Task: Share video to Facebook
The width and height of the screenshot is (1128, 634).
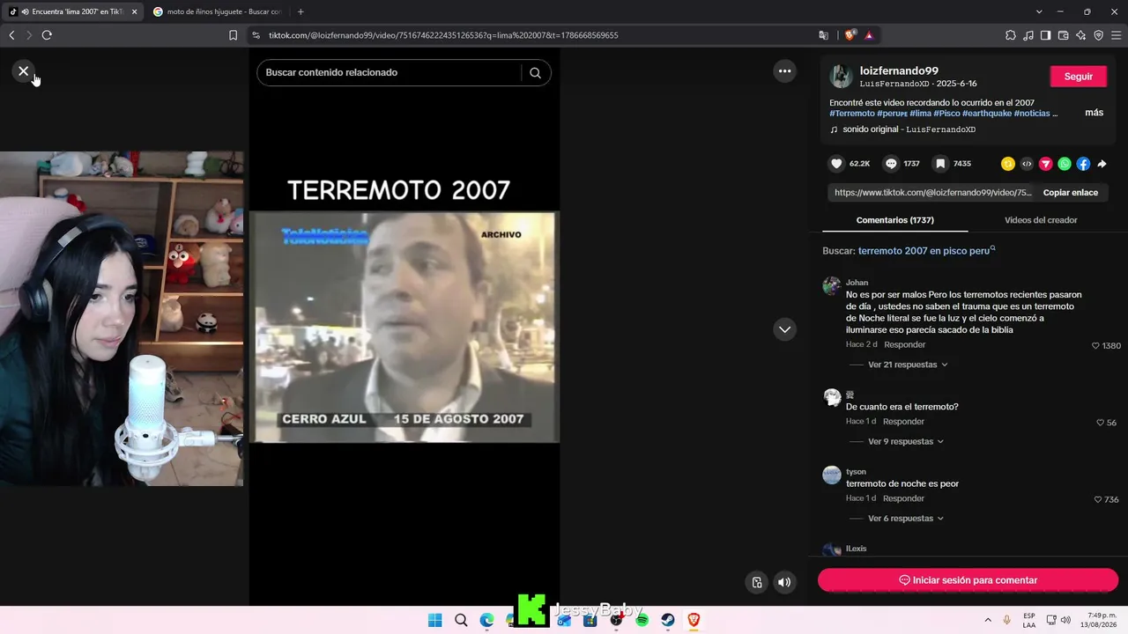Action: coord(1083,164)
